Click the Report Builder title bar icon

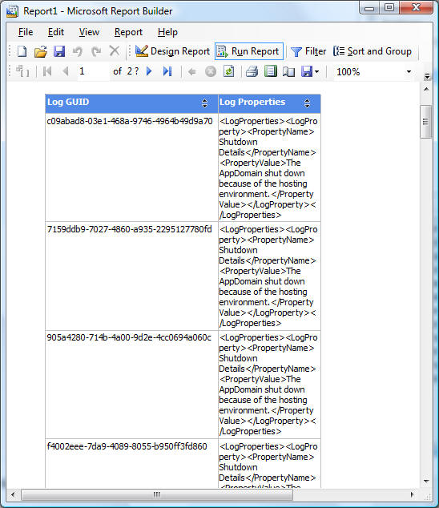click(12, 11)
